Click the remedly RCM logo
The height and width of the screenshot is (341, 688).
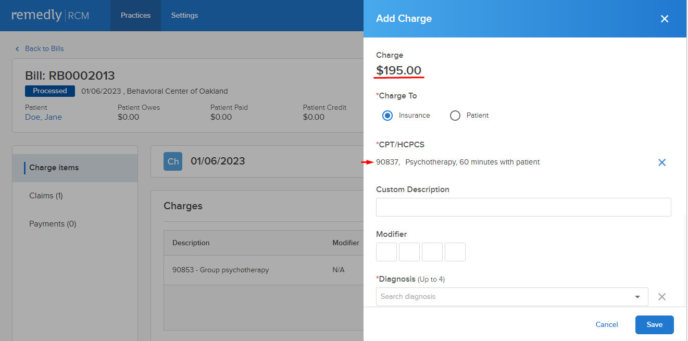click(x=51, y=16)
